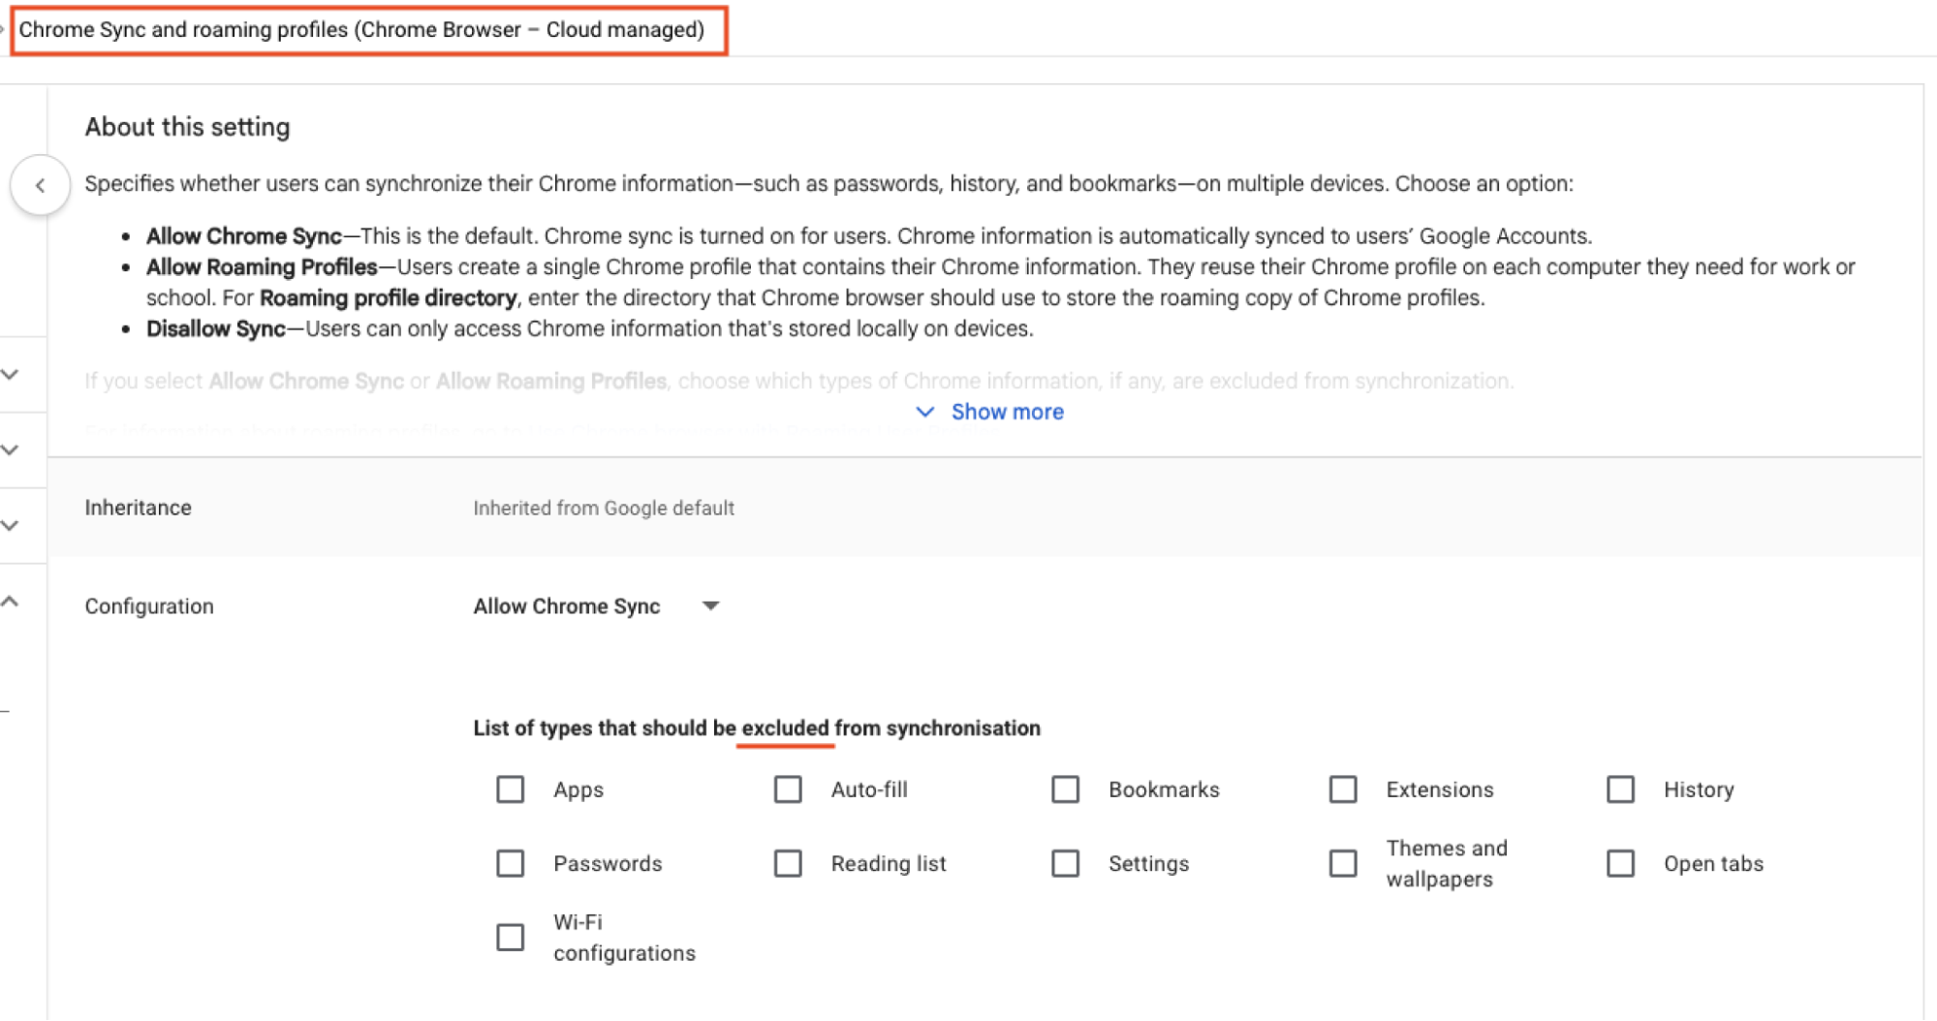This screenshot has width=1937, height=1021.
Task: Enable the Apps exclusion checkbox
Action: [x=511, y=789]
